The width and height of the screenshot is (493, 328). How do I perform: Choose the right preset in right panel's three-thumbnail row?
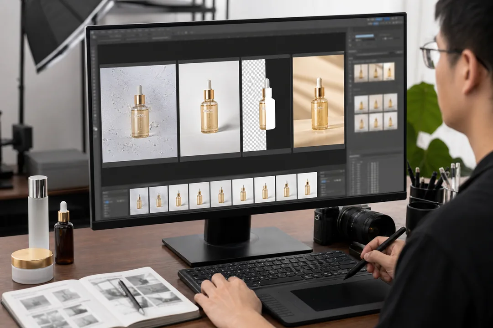(x=389, y=71)
